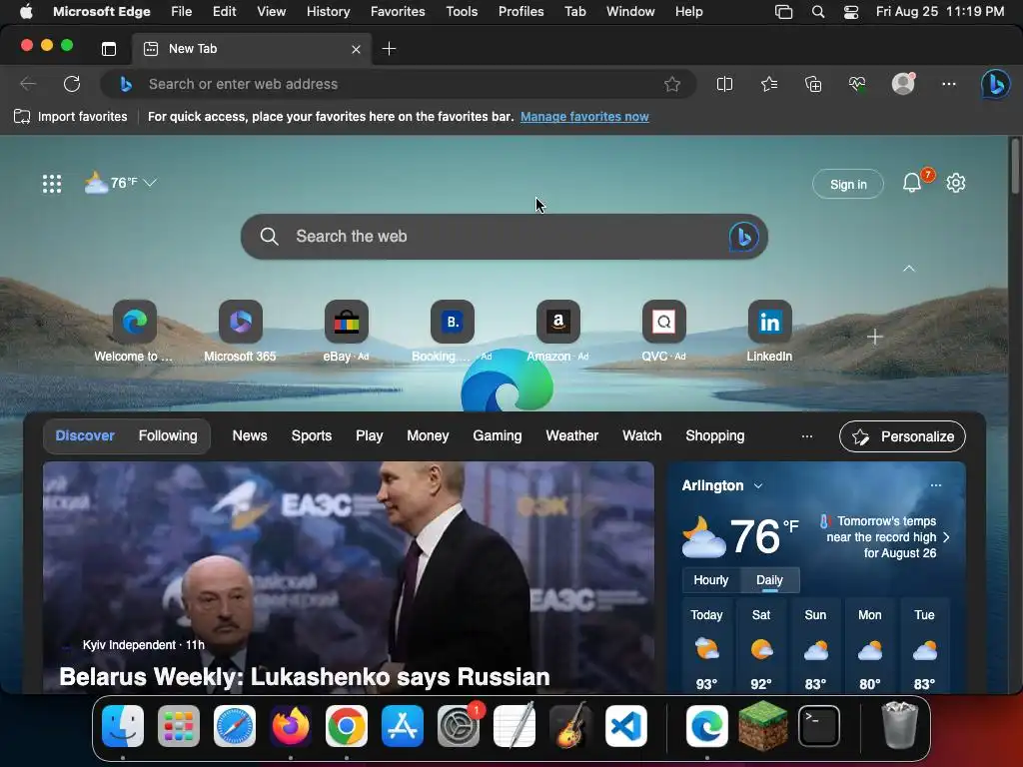Image resolution: width=1023 pixels, height=767 pixels.
Task: Open the app launcher grid icon
Action: click(x=52, y=184)
